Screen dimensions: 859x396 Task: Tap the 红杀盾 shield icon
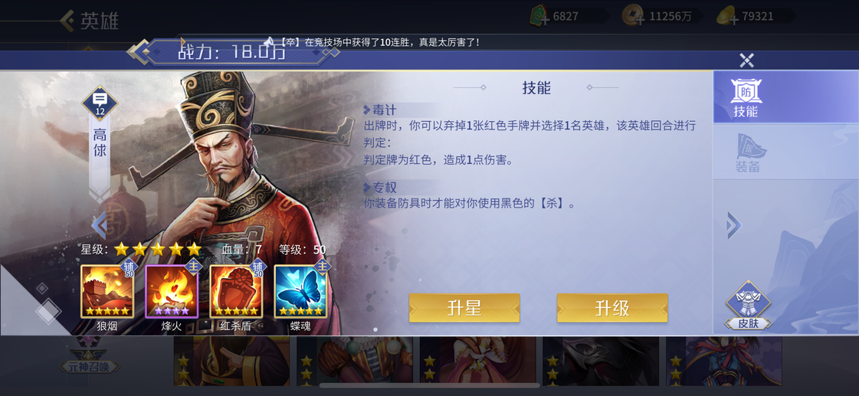(x=236, y=291)
